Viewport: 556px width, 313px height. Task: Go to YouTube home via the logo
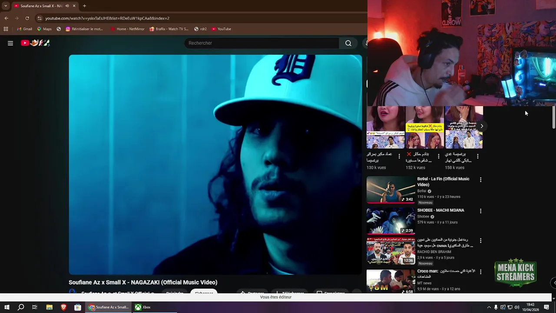(x=35, y=43)
